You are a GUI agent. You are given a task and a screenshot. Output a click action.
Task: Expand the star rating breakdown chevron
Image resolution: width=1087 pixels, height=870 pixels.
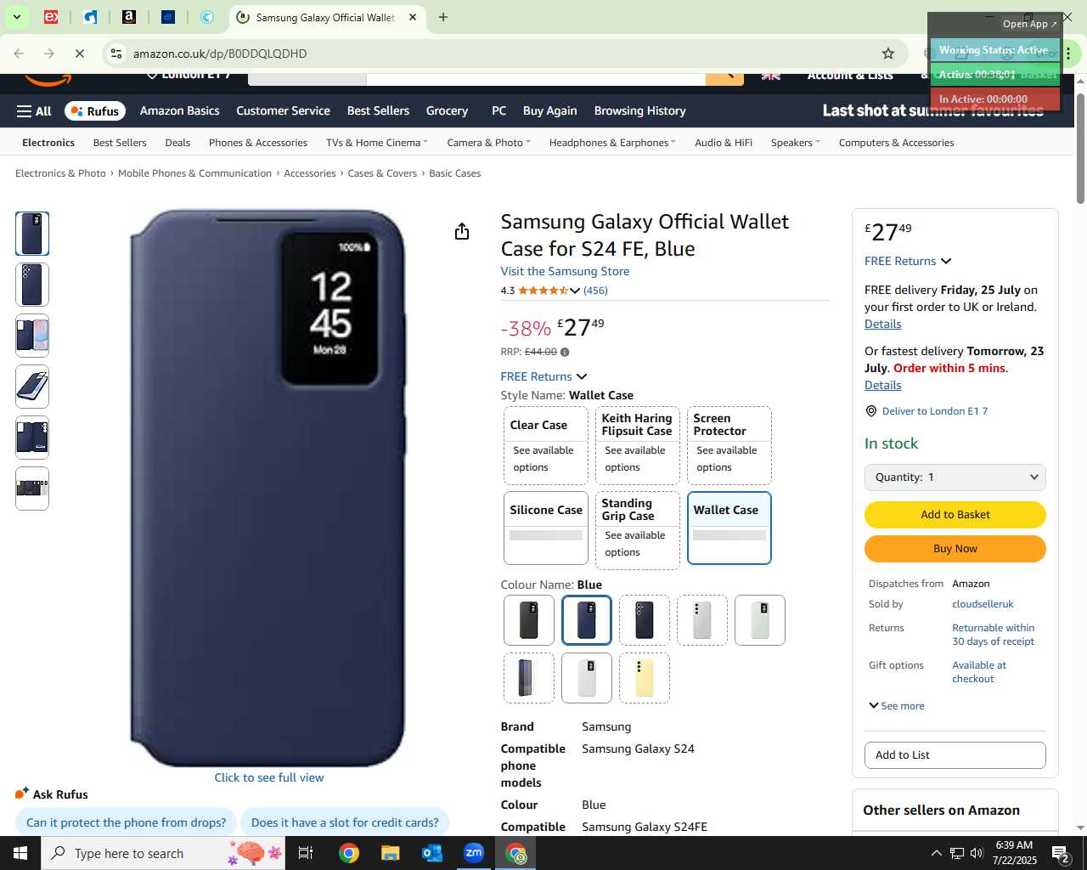pyautogui.click(x=575, y=291)
